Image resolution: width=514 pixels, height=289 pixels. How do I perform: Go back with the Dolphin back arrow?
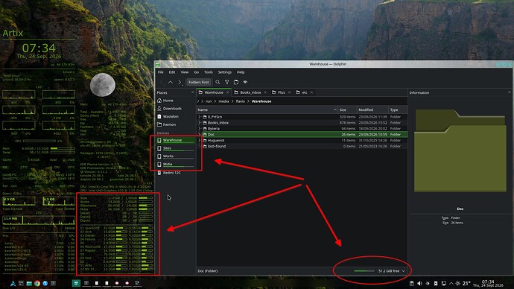pyautogui.click(x=162, y=82)
